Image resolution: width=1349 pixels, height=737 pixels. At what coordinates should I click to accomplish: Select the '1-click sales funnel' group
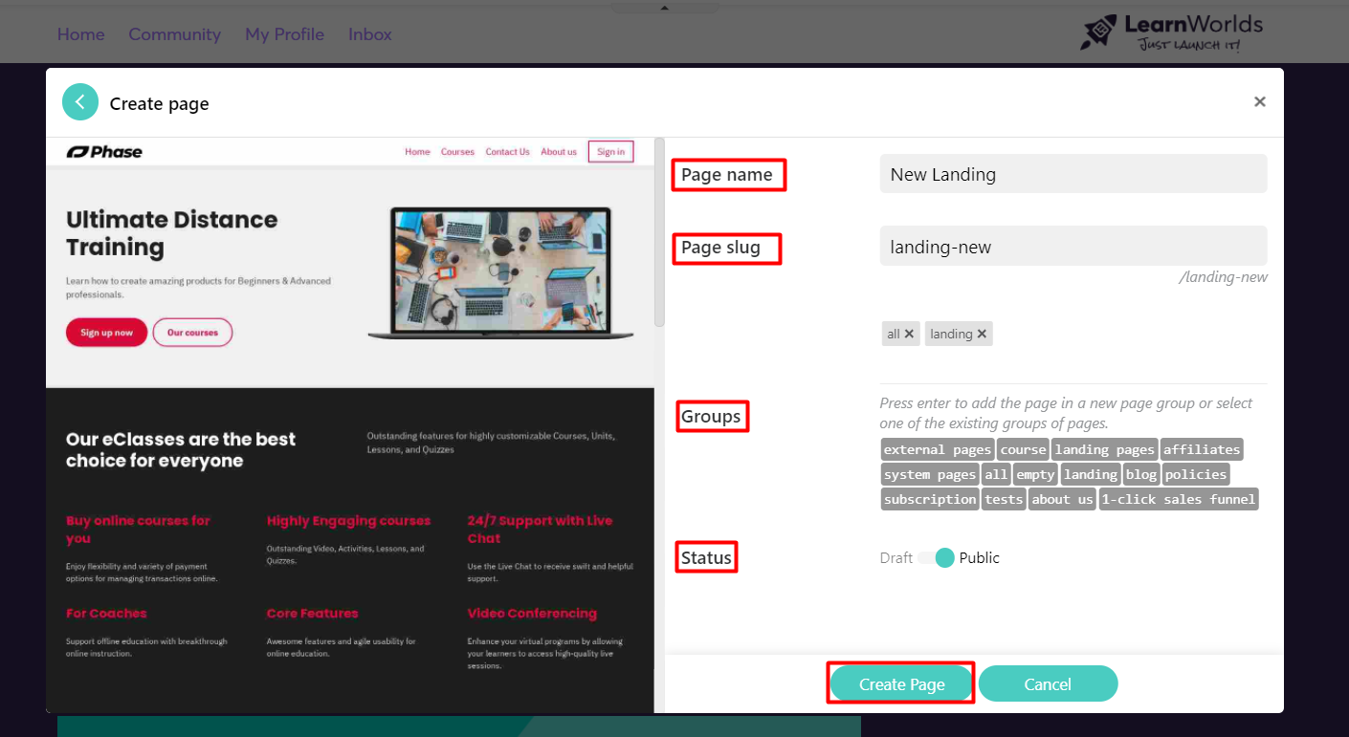tap(1178, 499)
